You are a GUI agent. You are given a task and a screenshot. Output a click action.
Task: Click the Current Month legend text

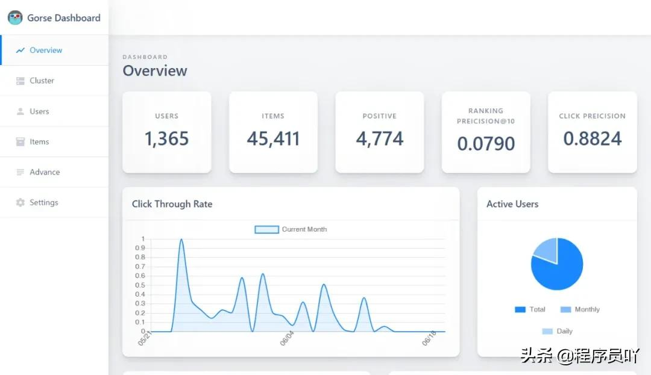(x=304, y=229)
